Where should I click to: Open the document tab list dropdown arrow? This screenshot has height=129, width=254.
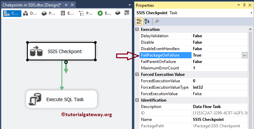coord(130,5)
